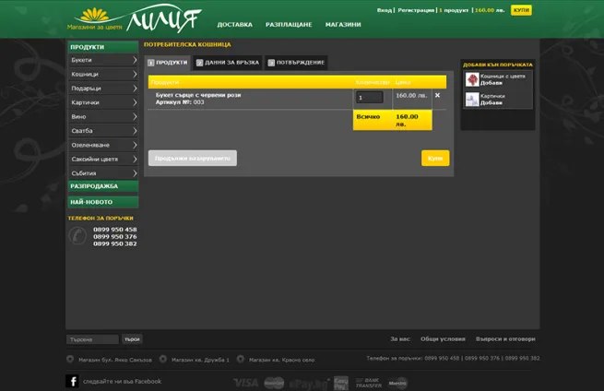Open the Разпродажба section
This screenshot has height=391, width=604.
(103, 186)
